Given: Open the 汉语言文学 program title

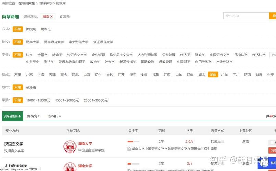Looking at the screenshot, I should click(14, 144).
